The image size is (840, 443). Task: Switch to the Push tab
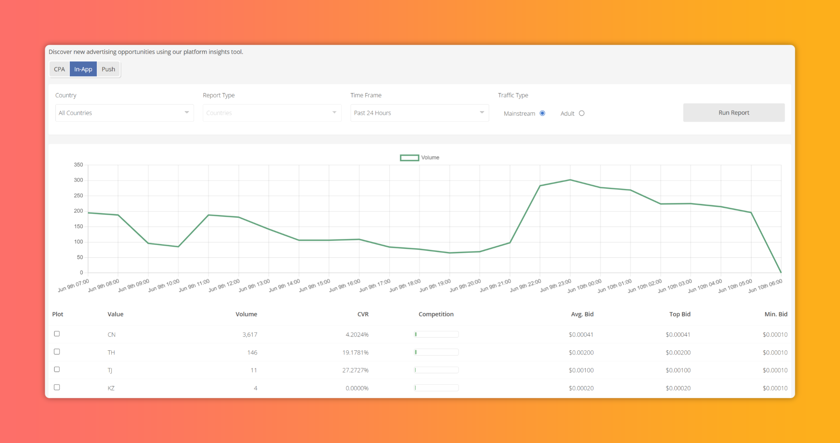tap(108, 69)
